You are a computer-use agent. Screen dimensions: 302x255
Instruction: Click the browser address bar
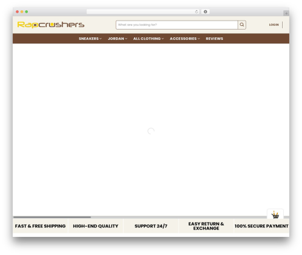click(x=143, y=11)
